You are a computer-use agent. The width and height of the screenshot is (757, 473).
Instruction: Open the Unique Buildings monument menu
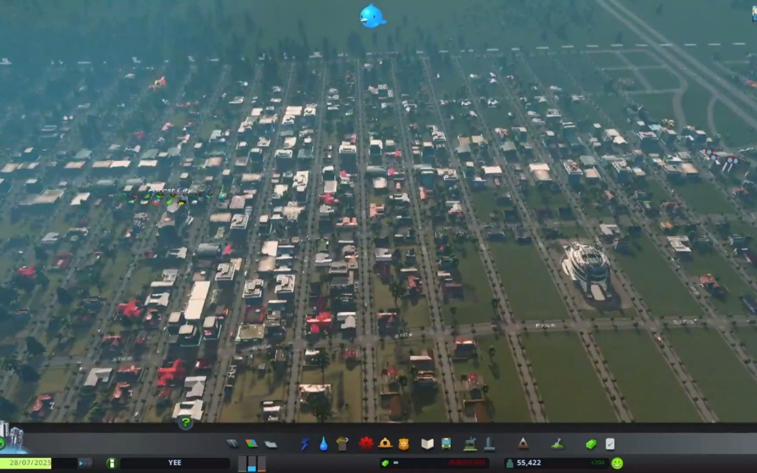(x=489, y=444)
